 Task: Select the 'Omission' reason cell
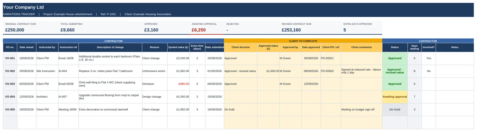tap(154, 84)
